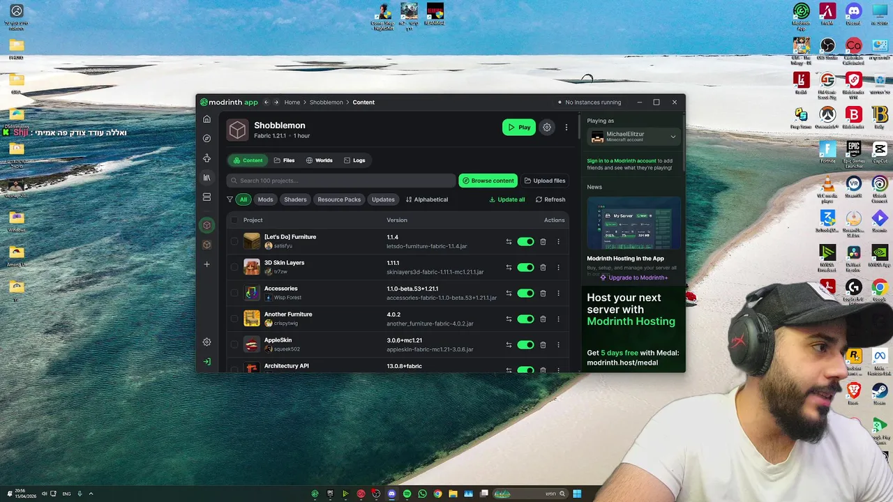Image resolution: width=893 pixels, height=502 pixels.
Task: Open more options for Another Furniture
Action: point(558,319)
